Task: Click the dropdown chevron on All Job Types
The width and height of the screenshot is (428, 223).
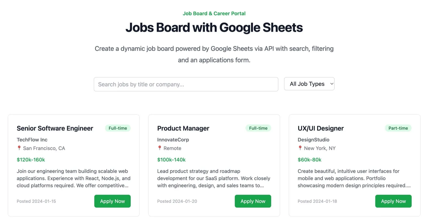Action: coord(330,84)
